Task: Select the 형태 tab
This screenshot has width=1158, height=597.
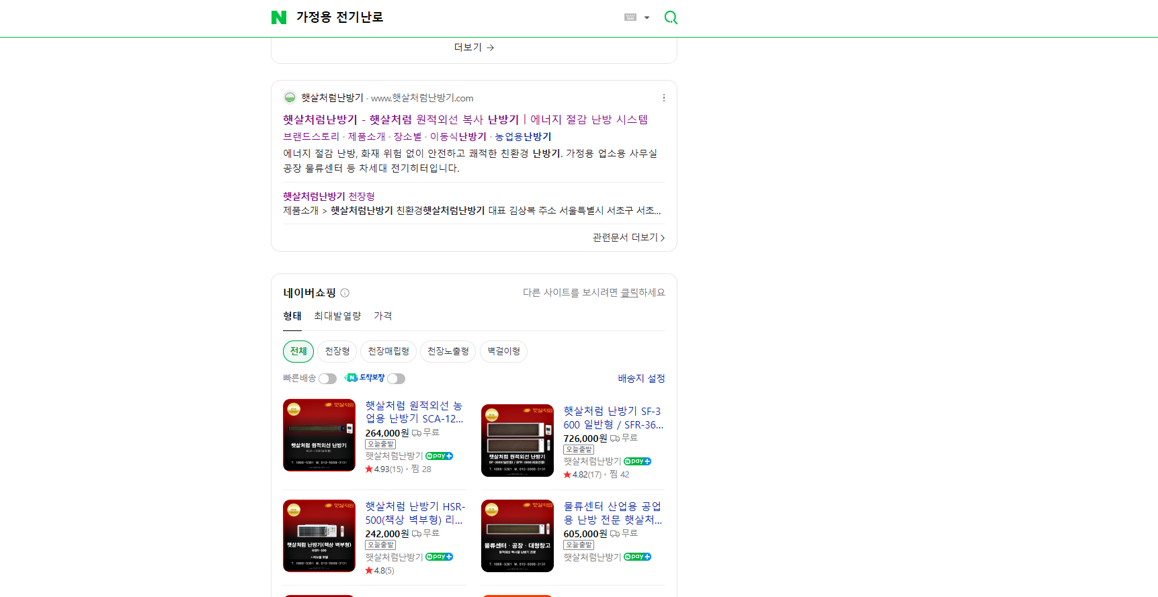Action: [292, 316]
